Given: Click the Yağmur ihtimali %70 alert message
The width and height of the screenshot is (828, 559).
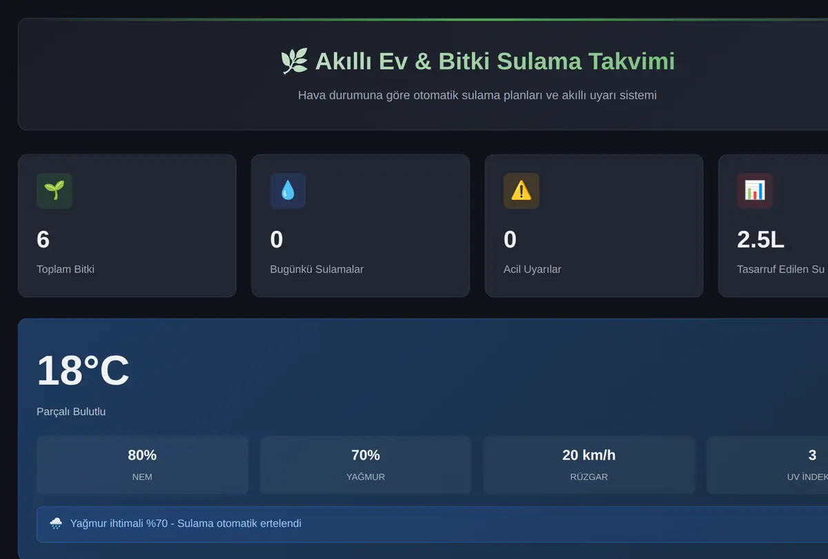Looking at the screenshot, I should [x=186, y=524].
